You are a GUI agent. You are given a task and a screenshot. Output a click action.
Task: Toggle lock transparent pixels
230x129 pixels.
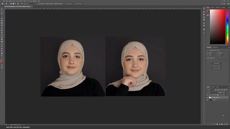tap(210, 95)
